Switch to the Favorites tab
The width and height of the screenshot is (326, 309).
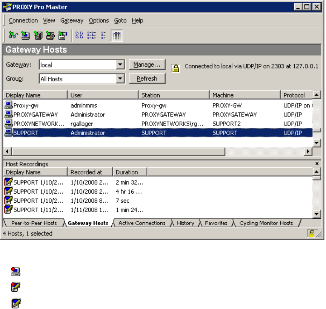tap(216, 223)
